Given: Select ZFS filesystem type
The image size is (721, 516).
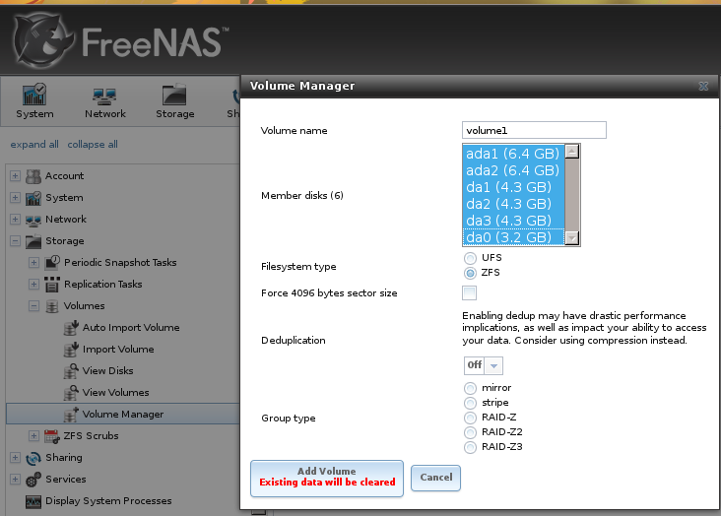Looking at the screenshot, I should pyautogui.click(x=470, y=273).
